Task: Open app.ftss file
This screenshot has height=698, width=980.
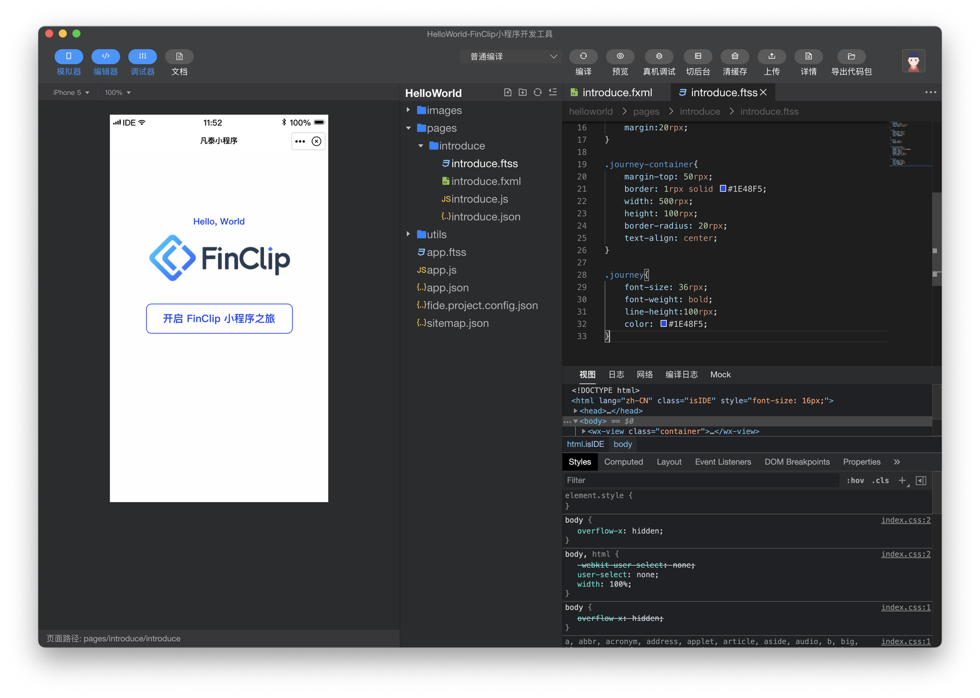Action: pos(441,252)
